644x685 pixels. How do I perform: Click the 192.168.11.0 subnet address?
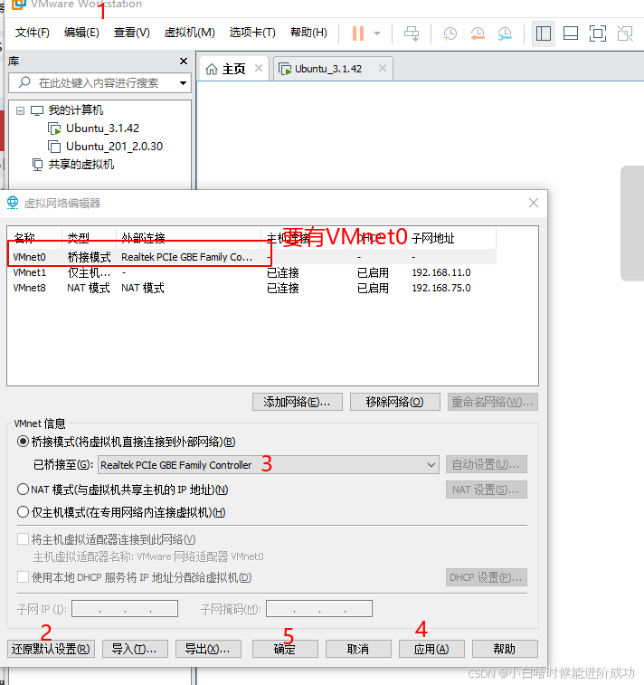click(441, 272)
